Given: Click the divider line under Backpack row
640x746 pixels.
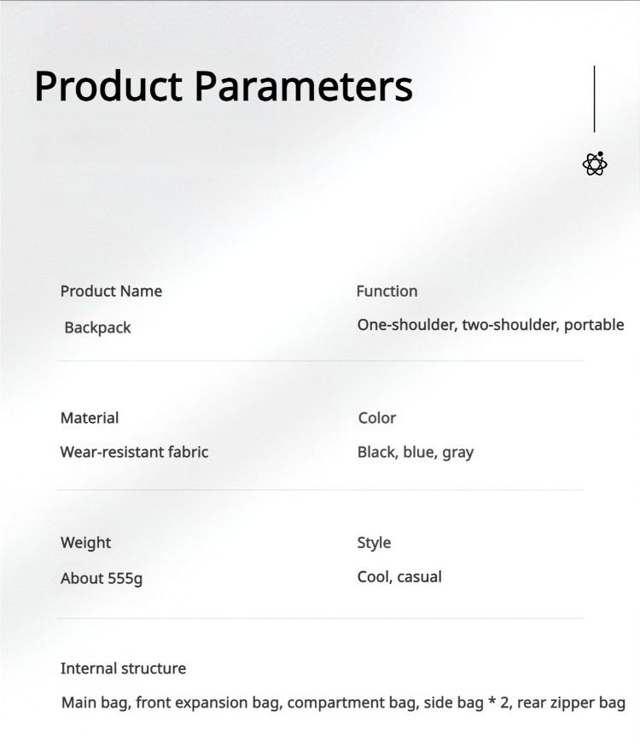Looking at the screenshot, I should 320,361.
